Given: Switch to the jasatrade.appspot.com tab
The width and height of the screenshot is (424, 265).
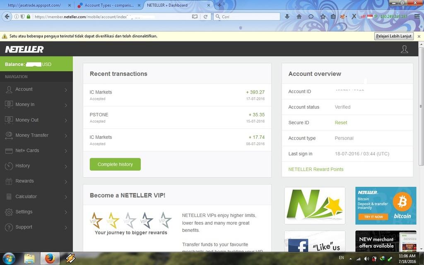Looking at the screenshot, I should click(36, 5).
